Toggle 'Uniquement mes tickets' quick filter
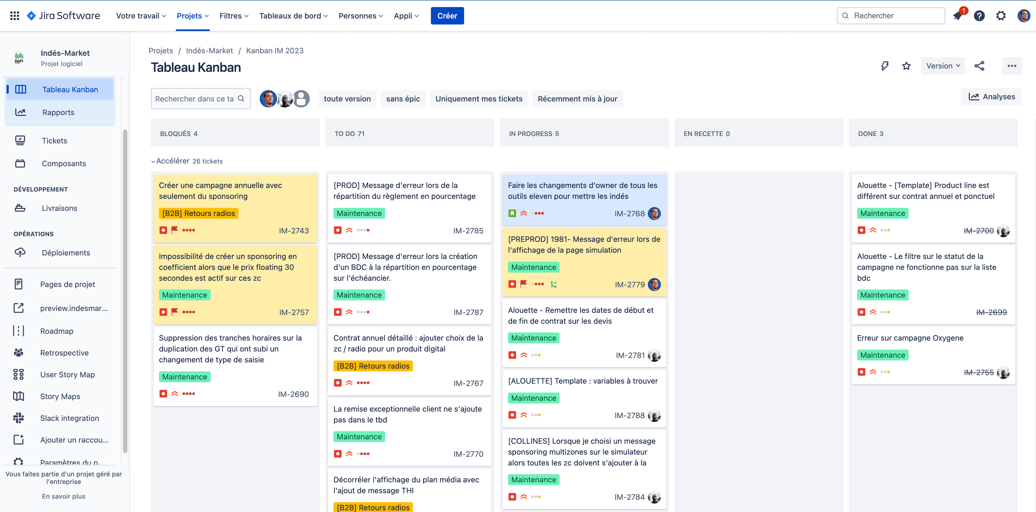The image size is (1036, 512). [x=479, y=99]
